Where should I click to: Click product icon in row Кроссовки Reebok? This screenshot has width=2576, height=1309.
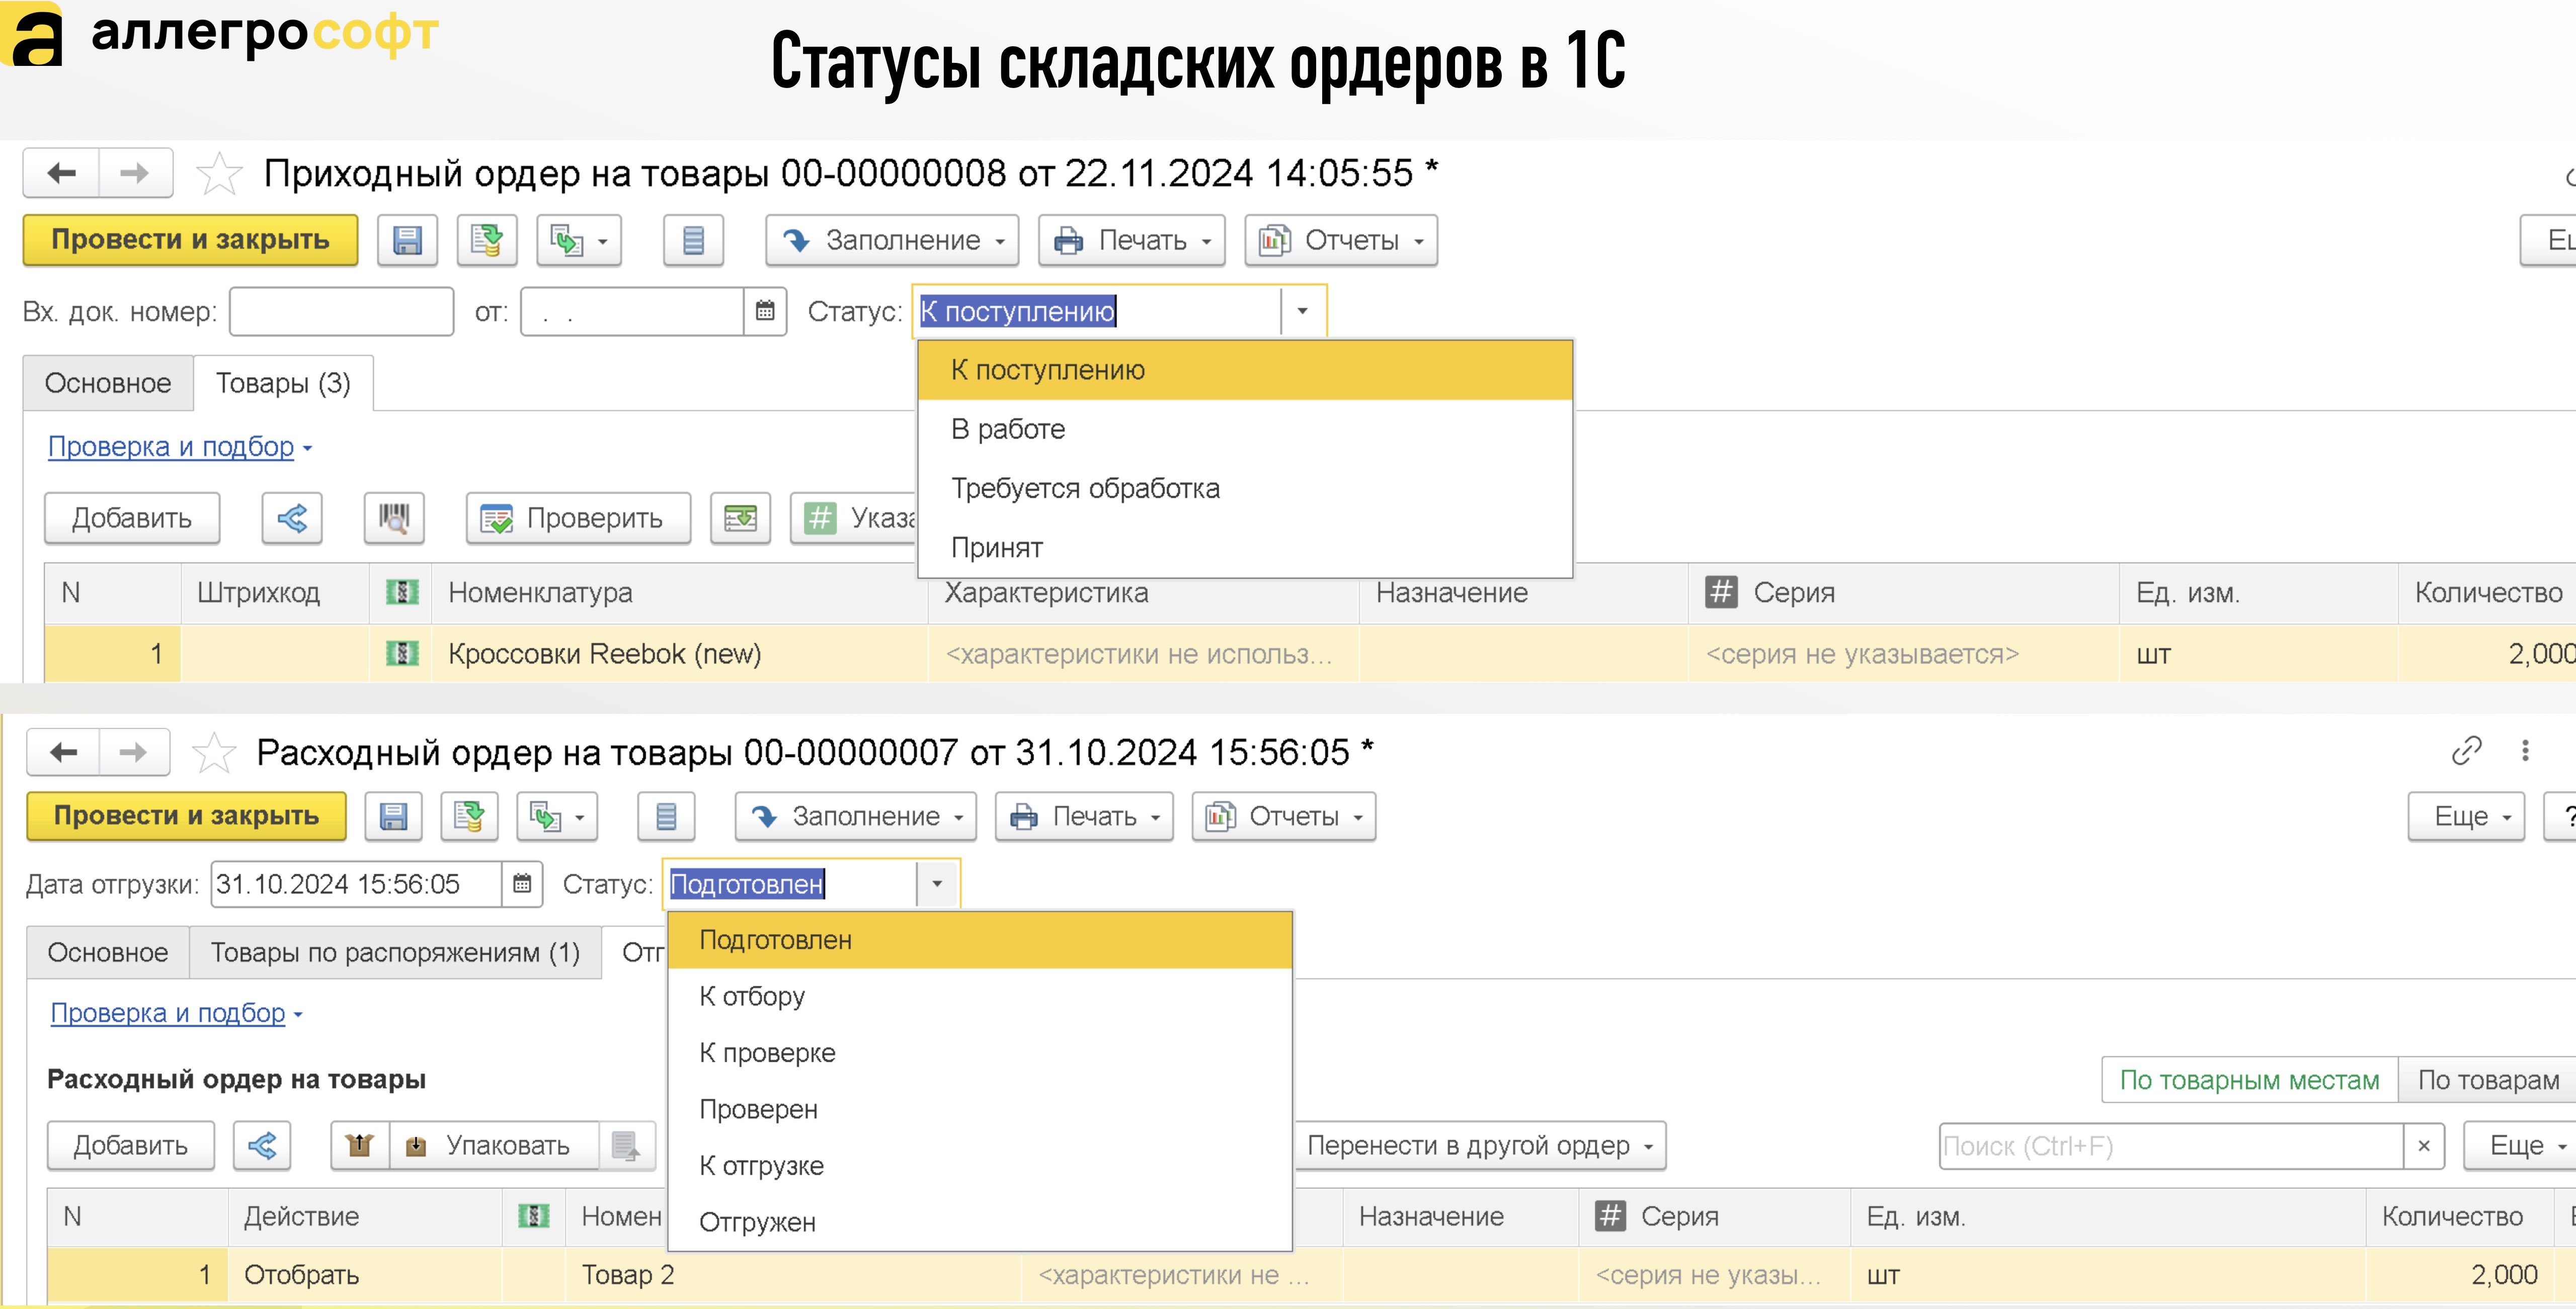pyautogui.click(x=402, y=654)
